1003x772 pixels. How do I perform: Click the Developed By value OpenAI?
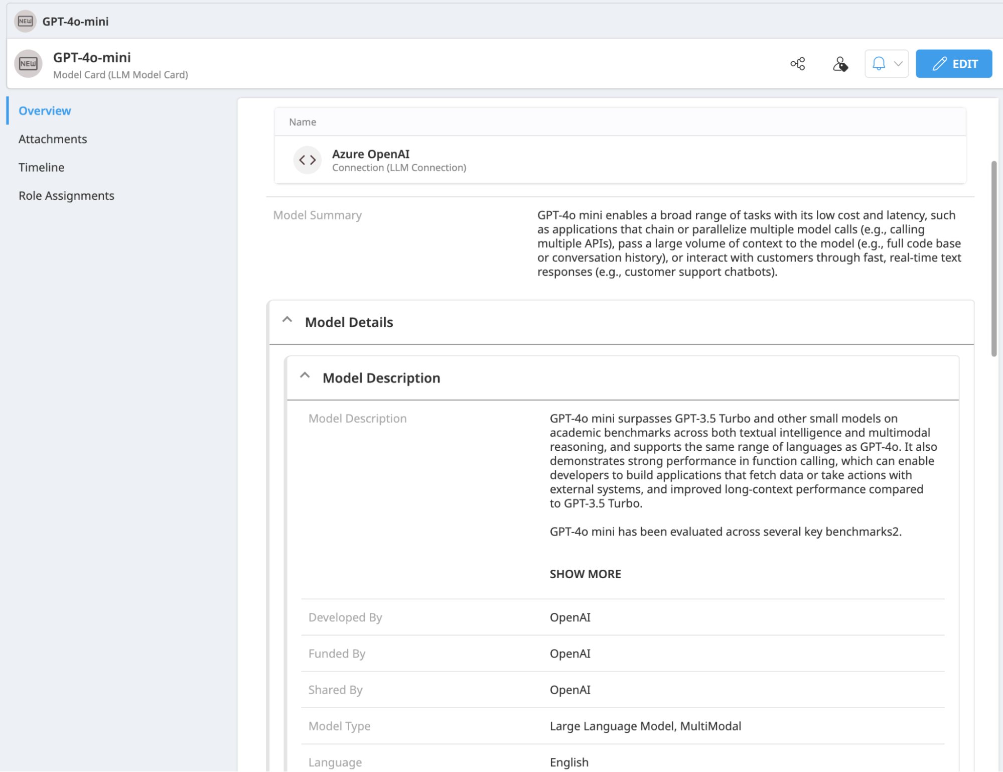click(570, 617)
